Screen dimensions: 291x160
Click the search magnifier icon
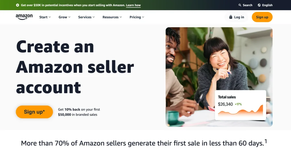pos(240,5)
